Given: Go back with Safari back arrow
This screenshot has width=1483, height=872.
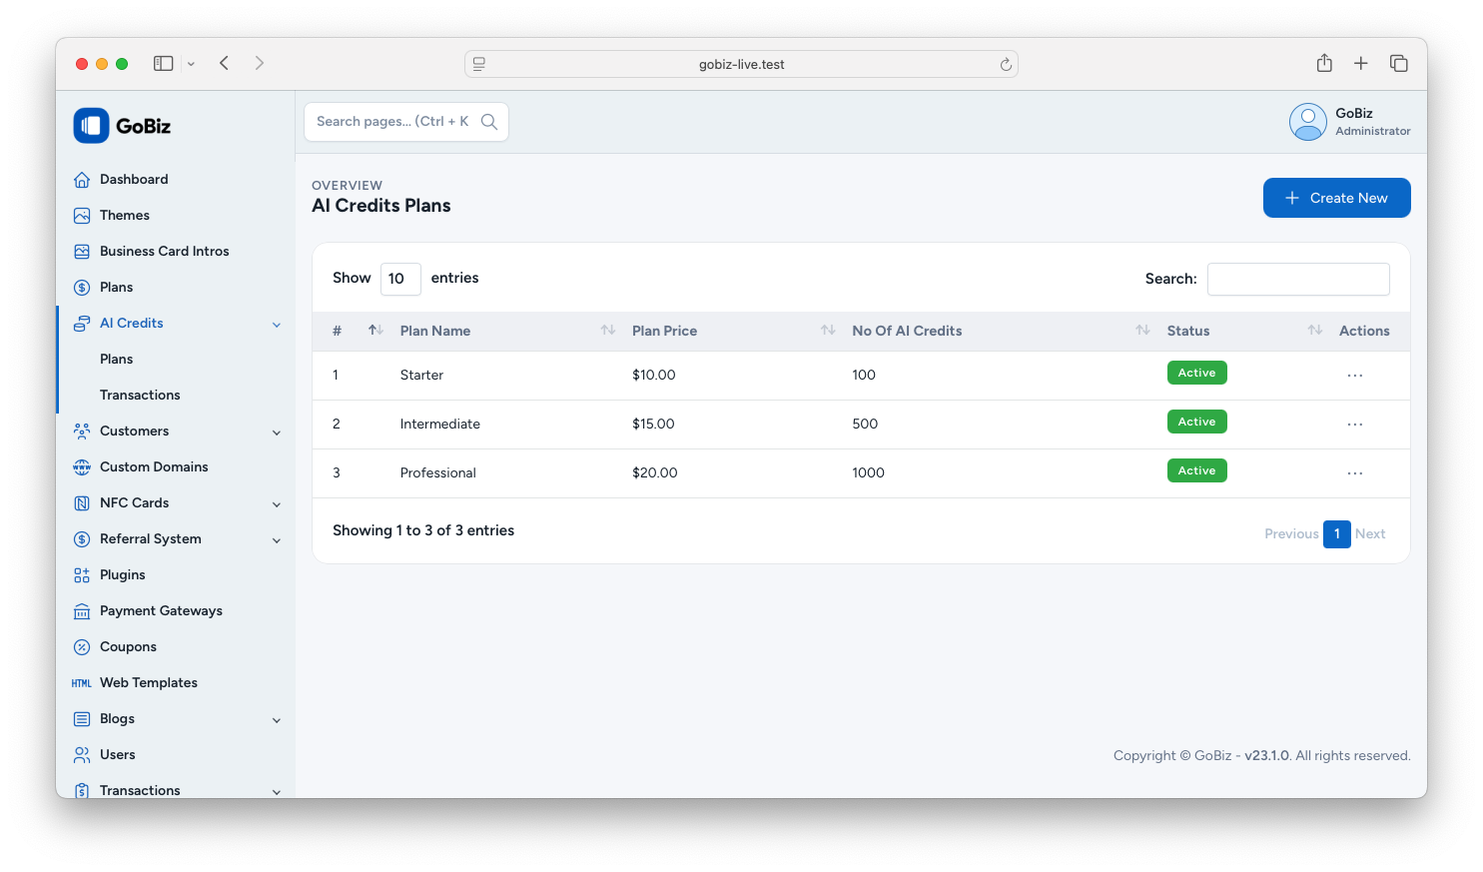Looking at the screenshot, I should pyautogui.click(x=225, y=63).
